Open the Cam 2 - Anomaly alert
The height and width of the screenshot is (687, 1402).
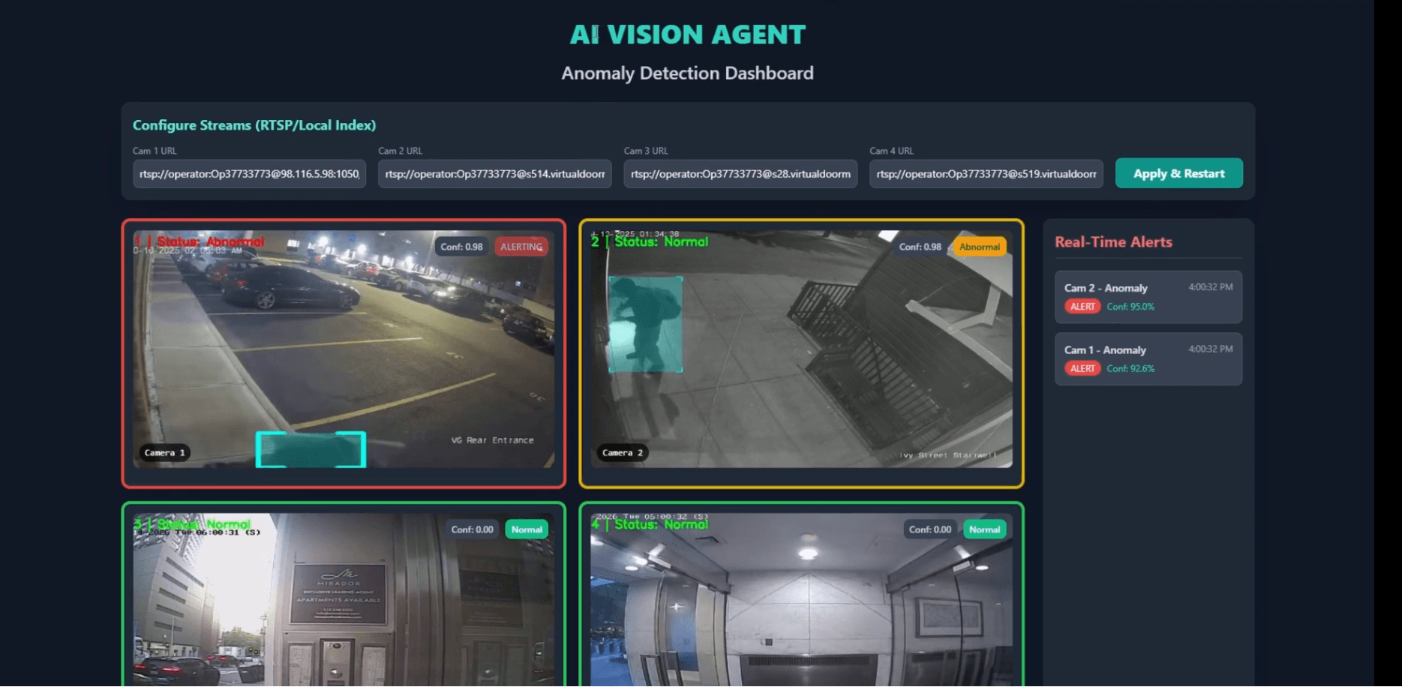[x=1148, y=297]
